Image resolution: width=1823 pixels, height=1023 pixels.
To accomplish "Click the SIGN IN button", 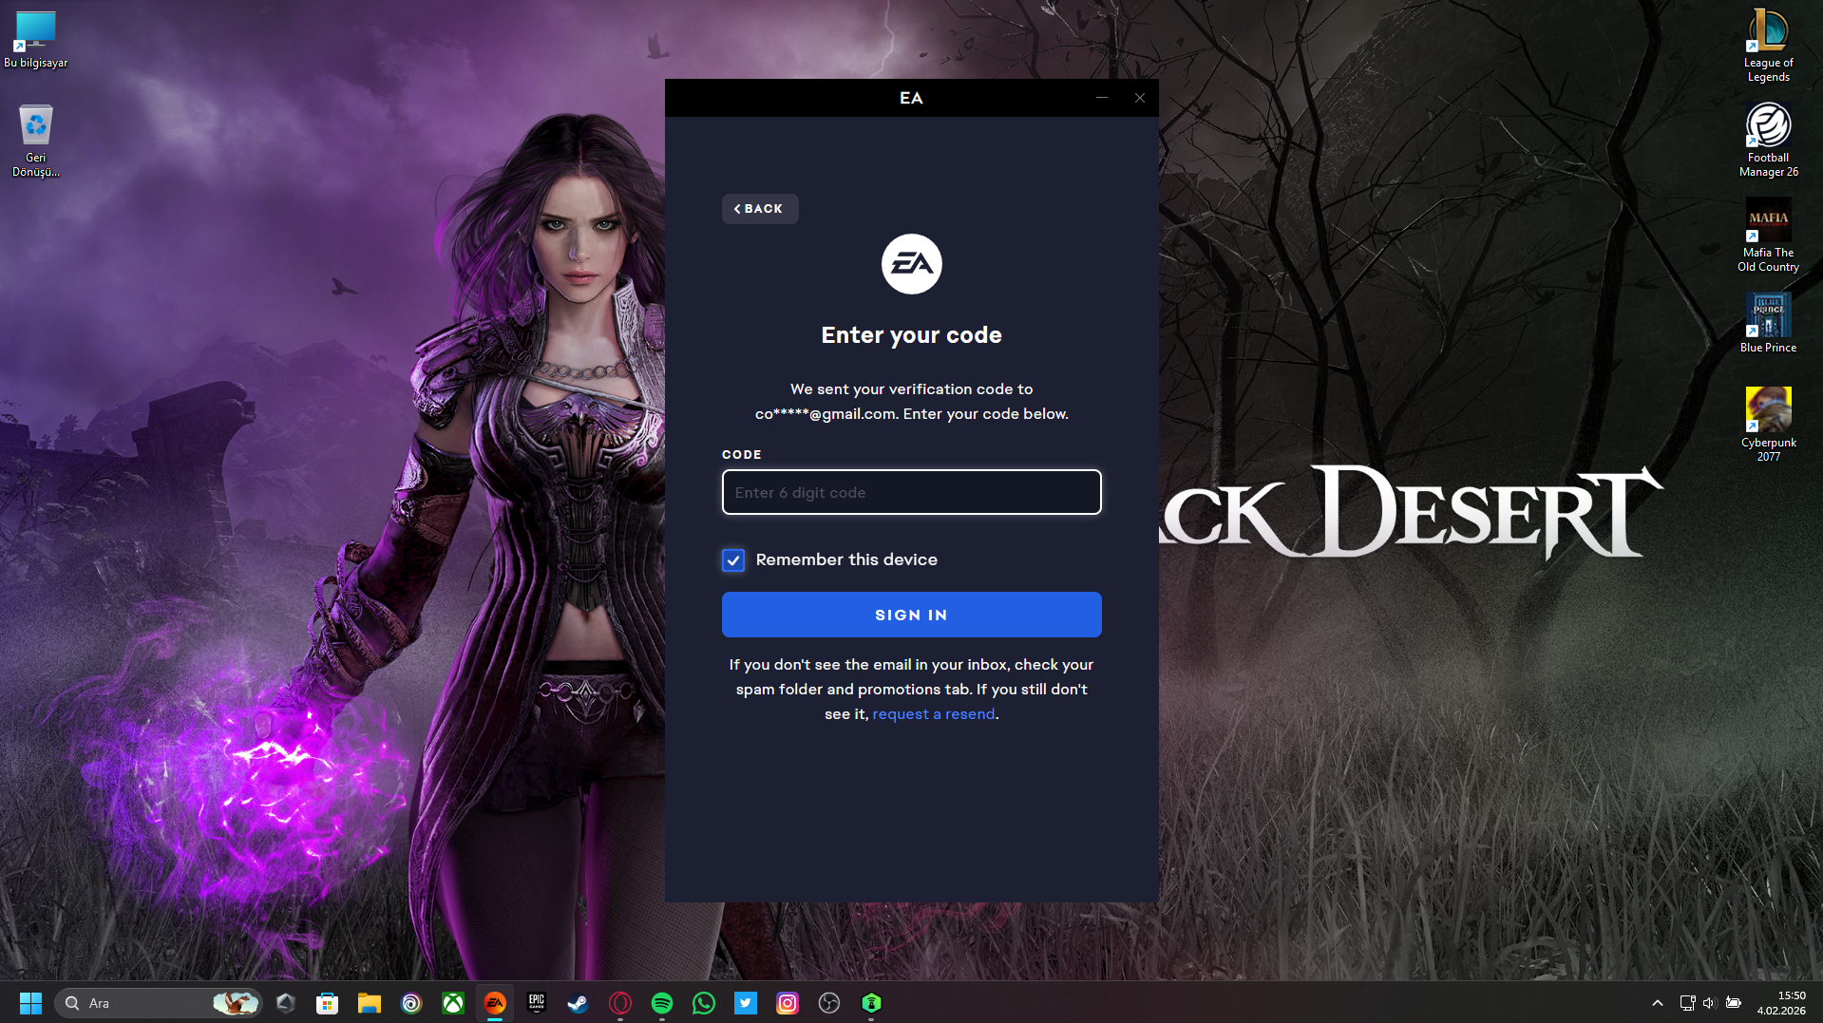I will click(912, 615).
